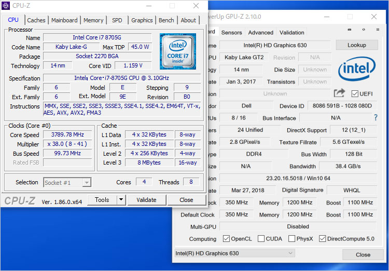Toggle the DirectCompute 5.0 checkbox
Viewport: 389px width, 271px height.
pyautogui.click(x=322, y=239)
